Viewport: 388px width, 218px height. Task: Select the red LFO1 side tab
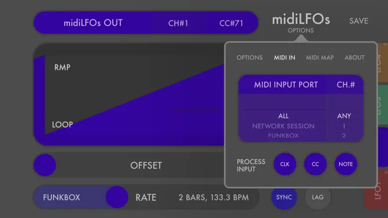pyautogui.click(x=377, y=190)
